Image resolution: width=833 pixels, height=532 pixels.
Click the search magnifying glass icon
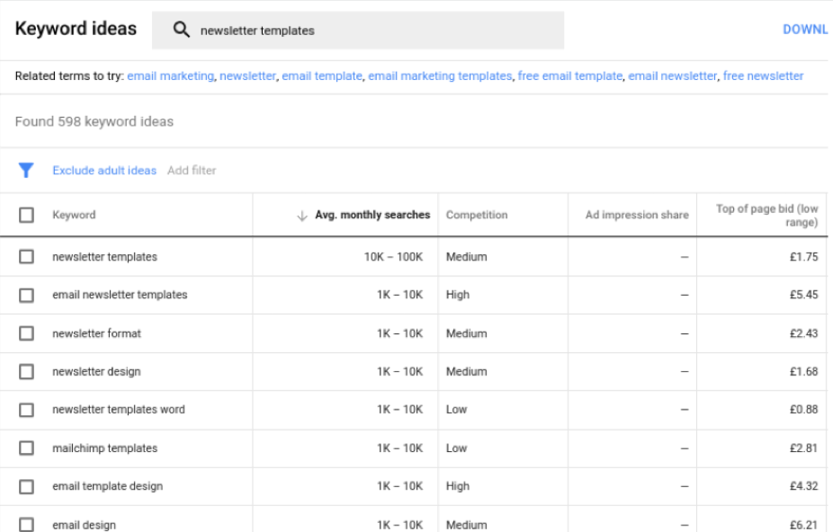tap(183, 31)
